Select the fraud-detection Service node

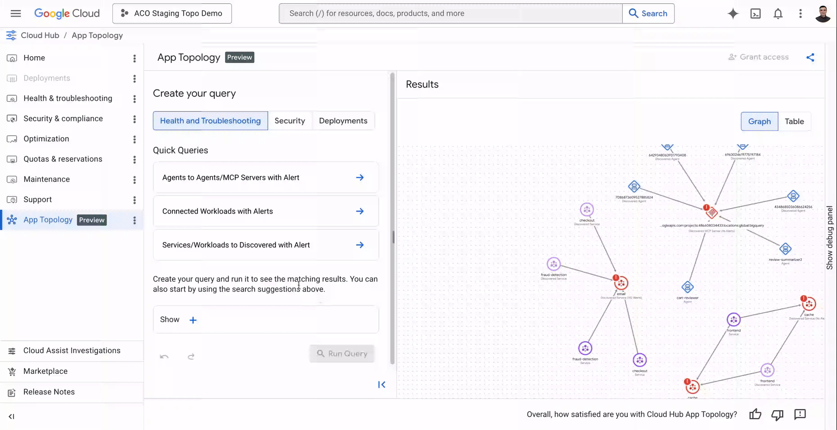585,348
